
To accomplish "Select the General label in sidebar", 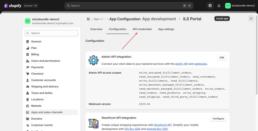I will 36,41.
